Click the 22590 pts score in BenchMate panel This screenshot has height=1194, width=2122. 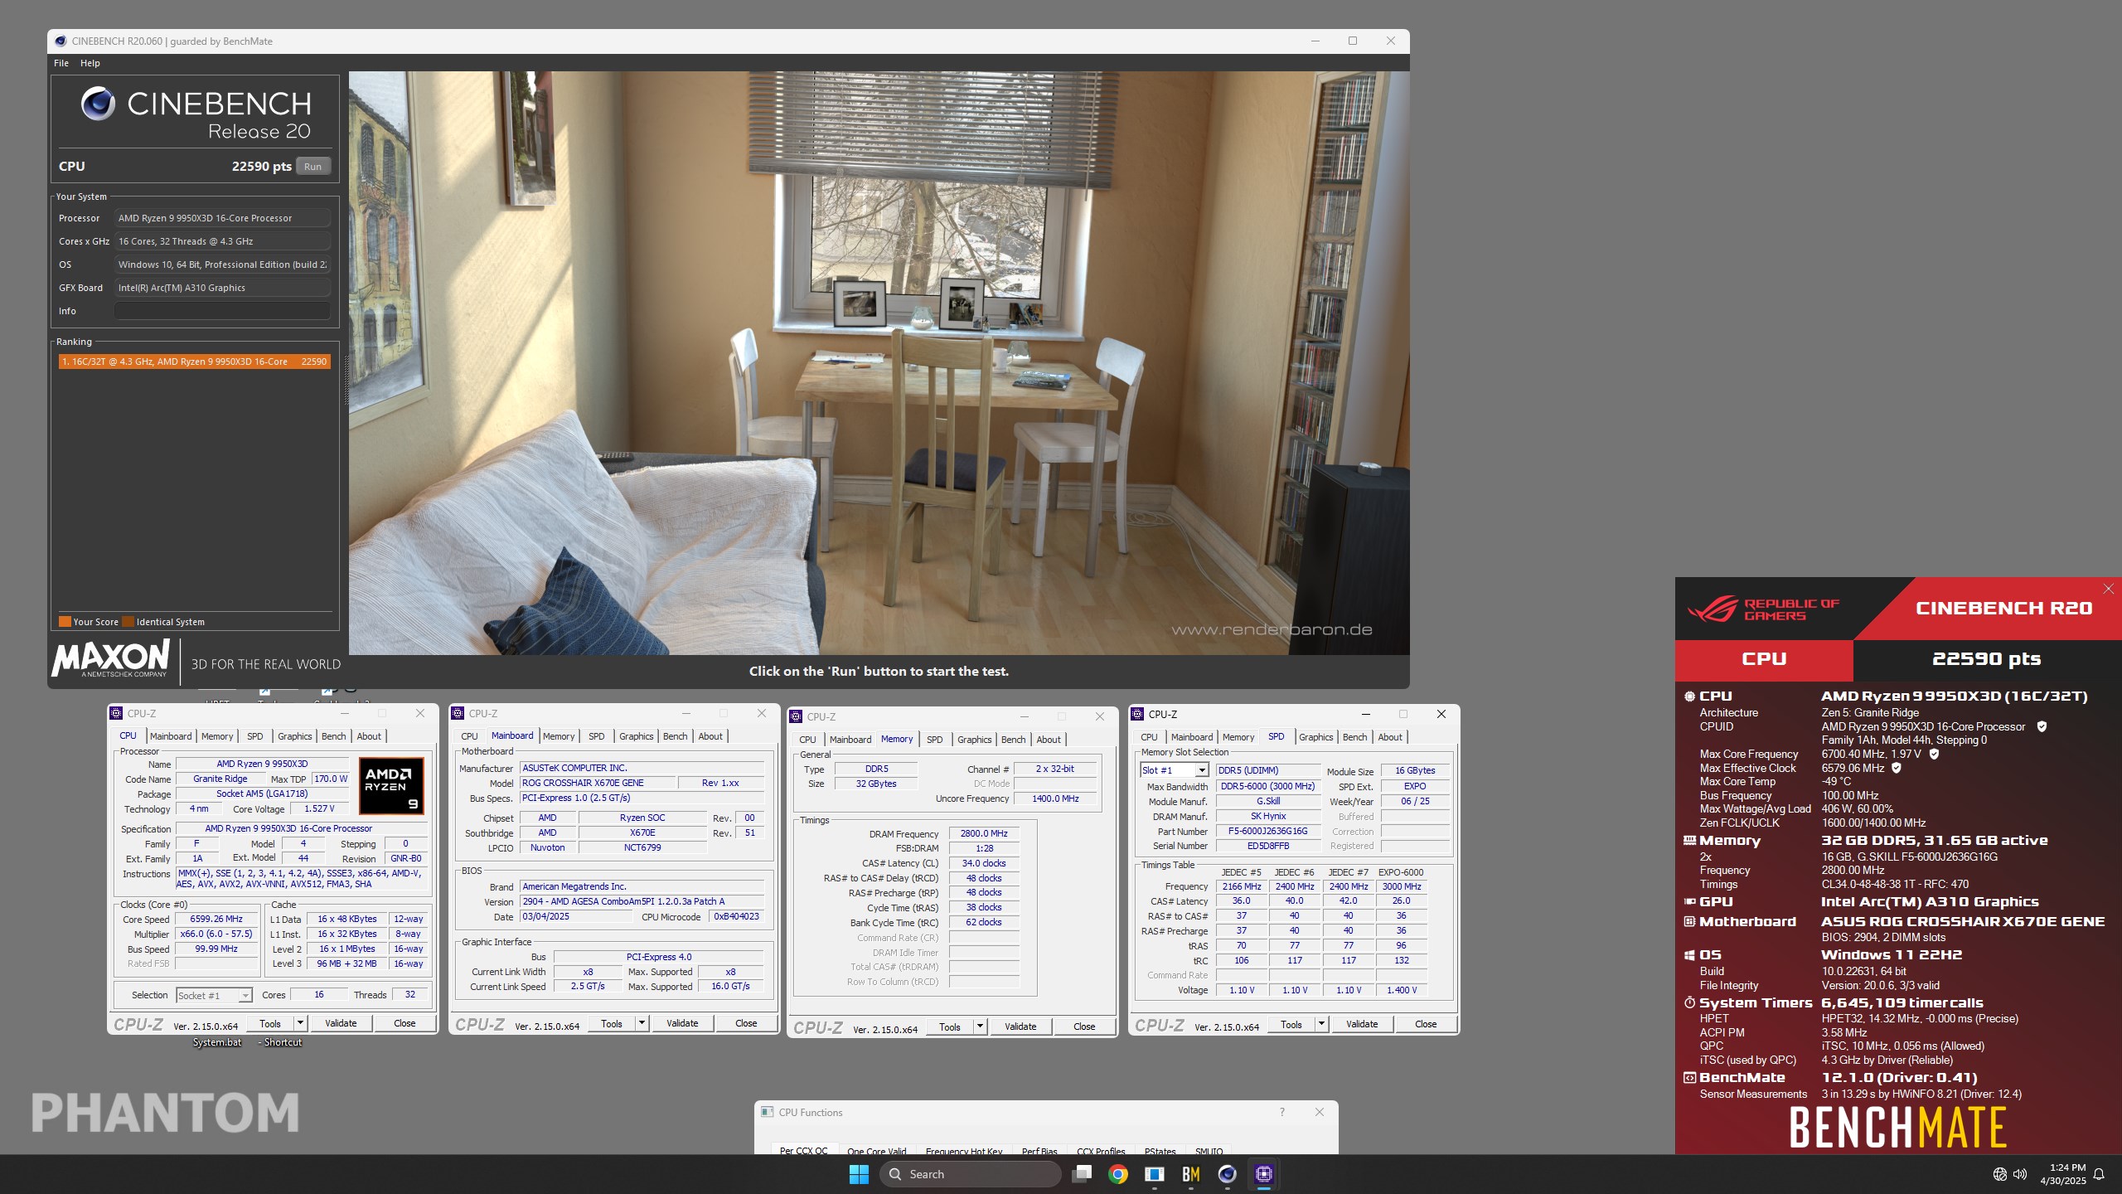click(1986, 659)
